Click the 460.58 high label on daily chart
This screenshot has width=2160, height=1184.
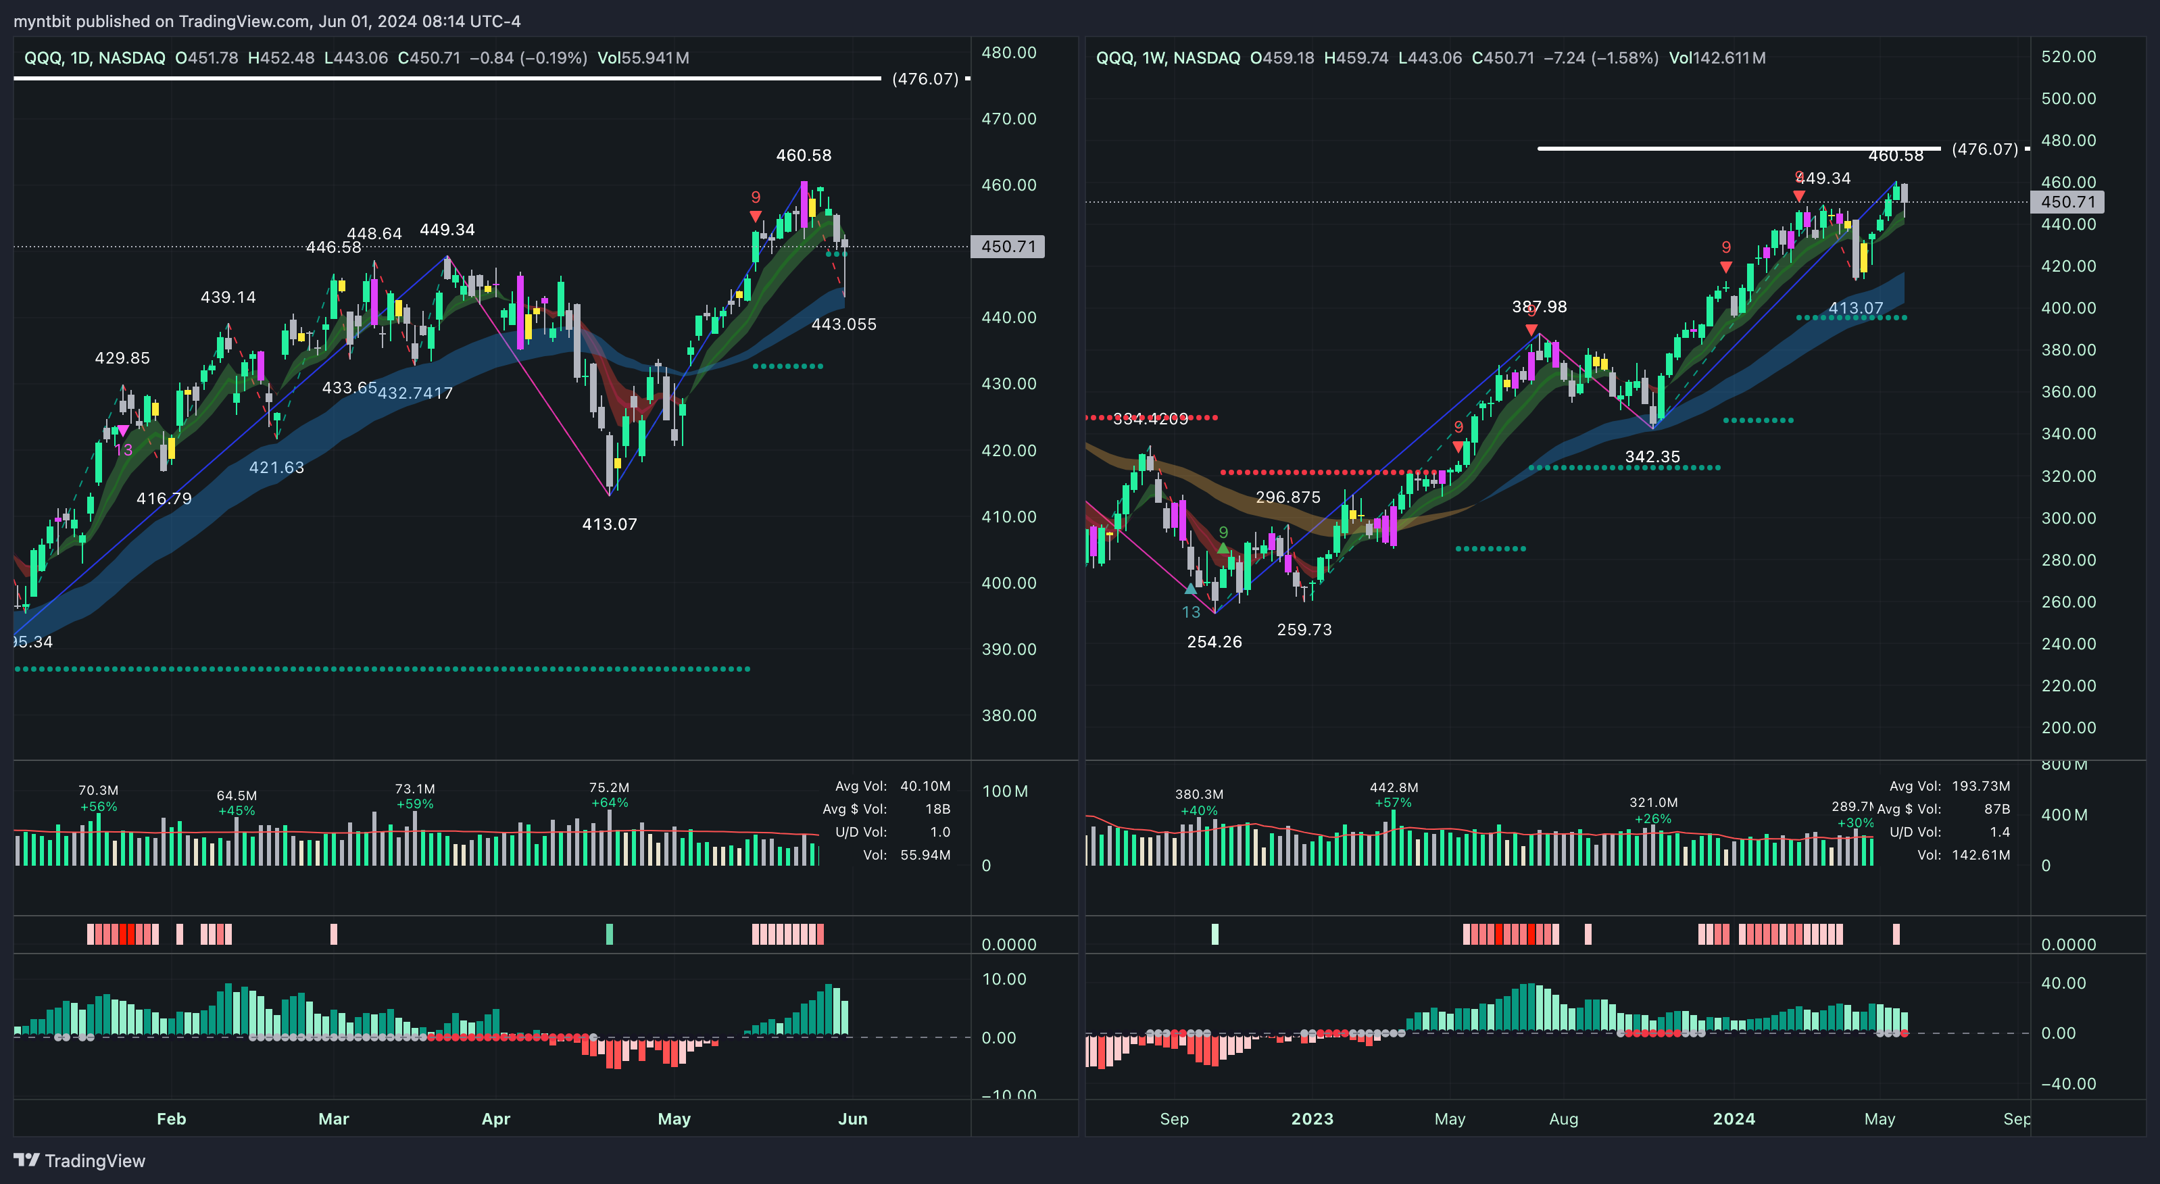(804, 155)
